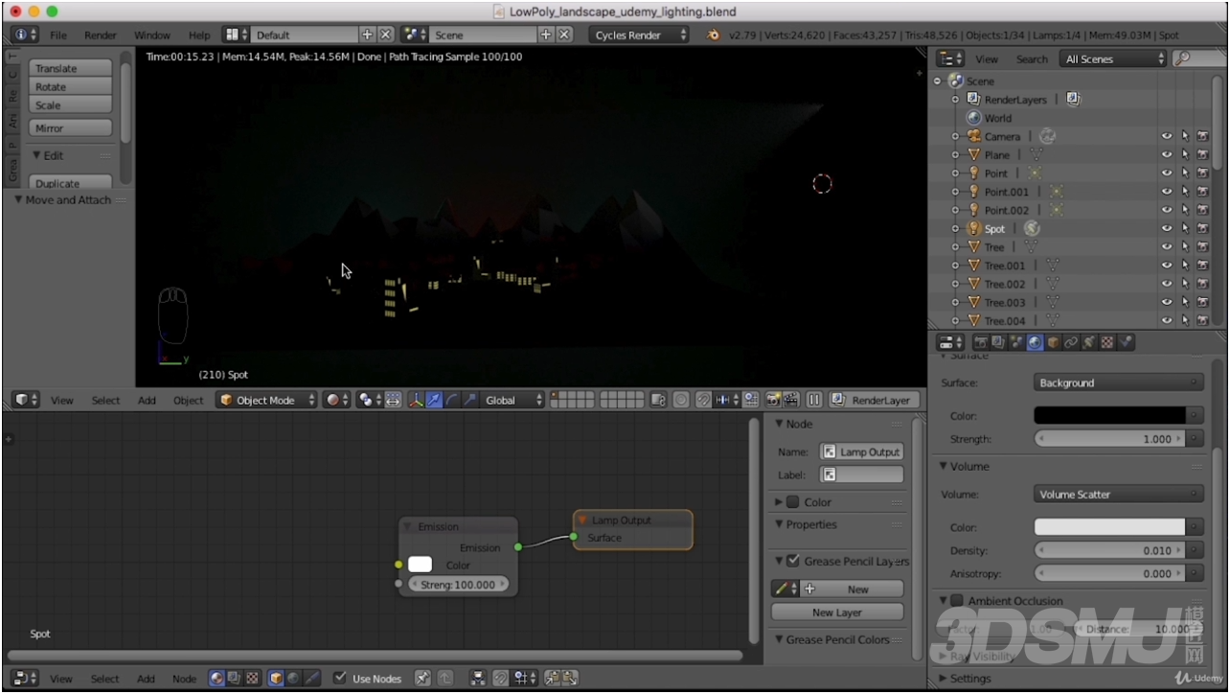Image resolution: width=1230 pixels, height=694 pixels.
Task: Open the Object Mode dropdown
Action: (x=265, y=400)
